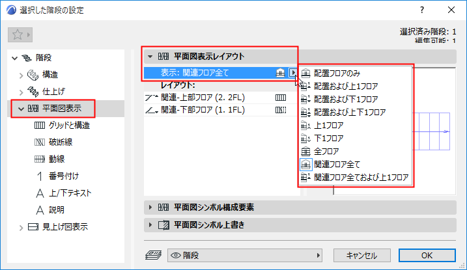Open the 階段 layer dropdown

(245, 256)
